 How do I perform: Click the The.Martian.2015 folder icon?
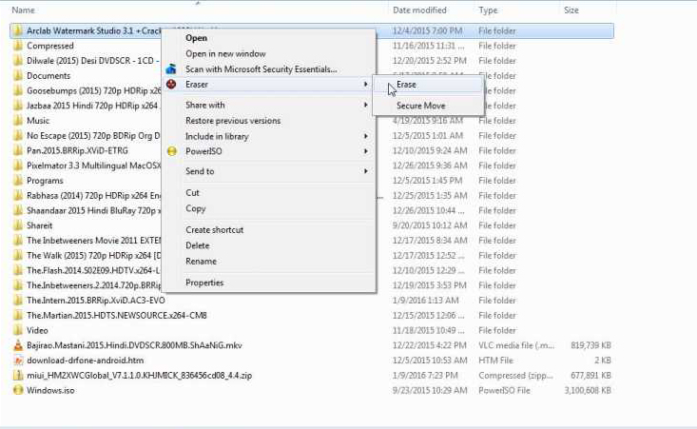18,315
